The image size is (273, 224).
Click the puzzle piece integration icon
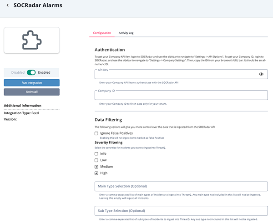[x=31, y=41]
